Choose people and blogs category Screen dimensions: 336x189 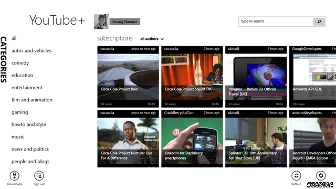click(x=30, y=161)
